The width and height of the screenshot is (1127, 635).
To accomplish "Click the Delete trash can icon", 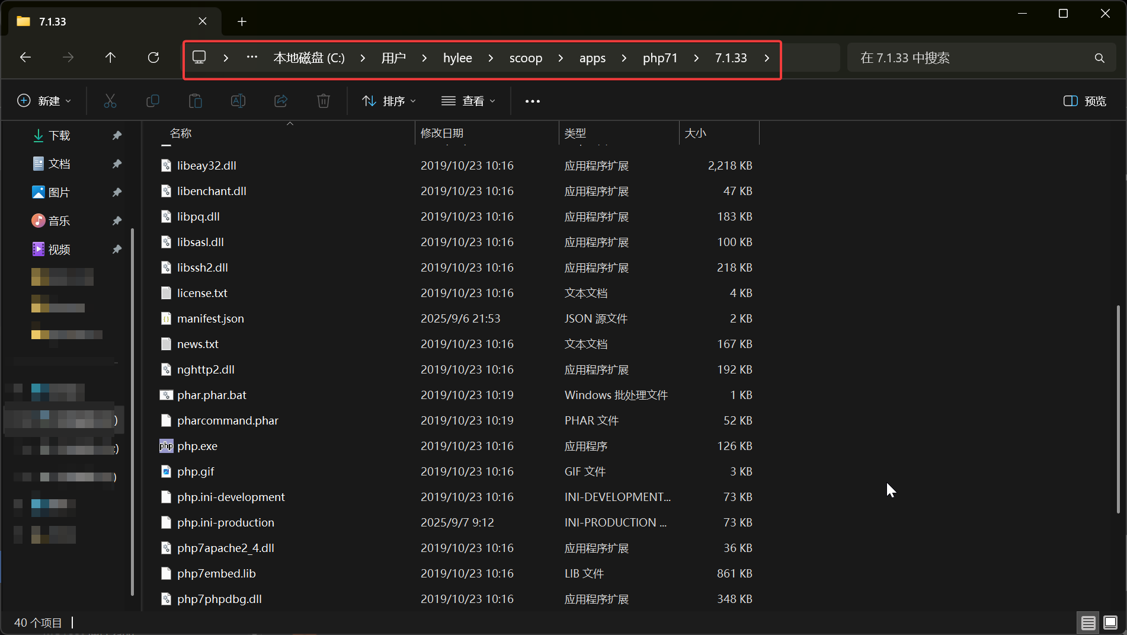I will pos(324,101).
